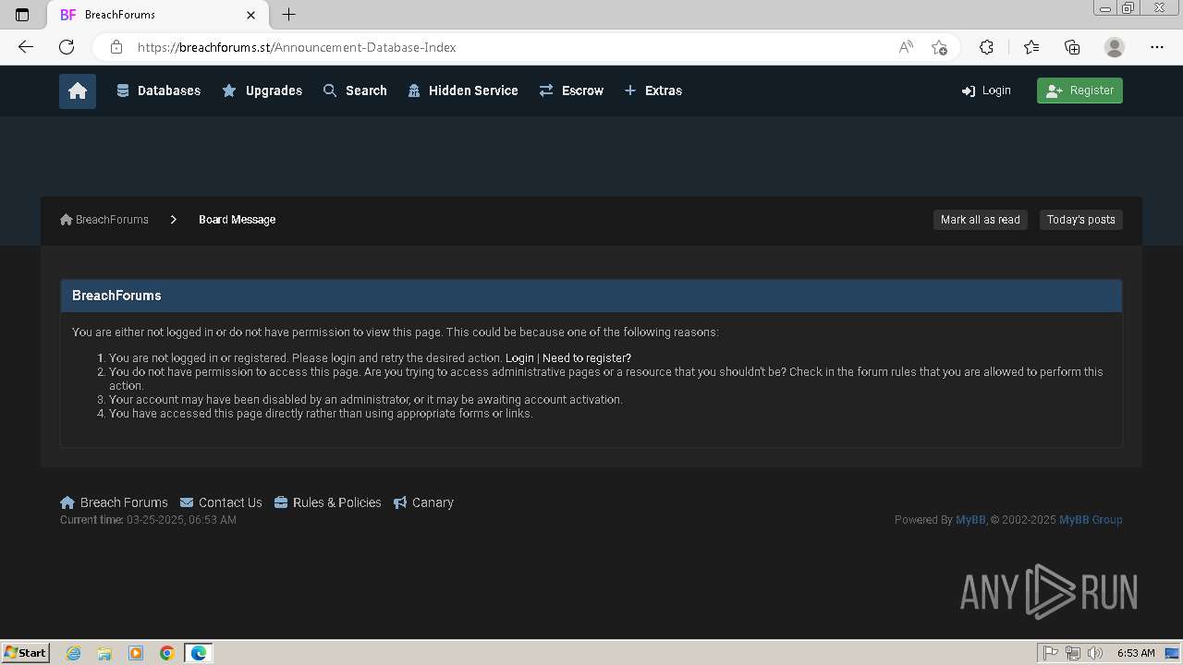Open the Hidden Service link
Screen dimensions: 1183x665
pos(463,91)
